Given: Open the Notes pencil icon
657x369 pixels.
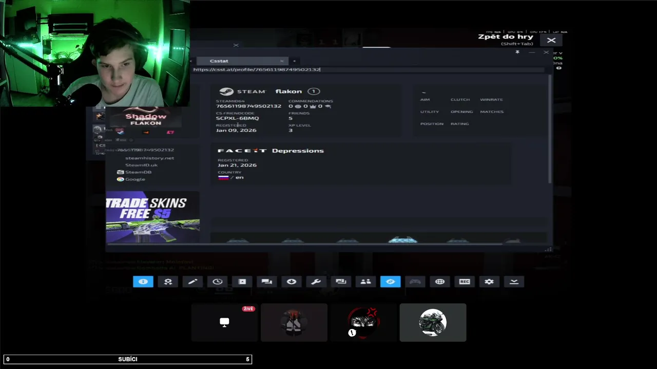Looking at the screenshot, I should [192, 281].
